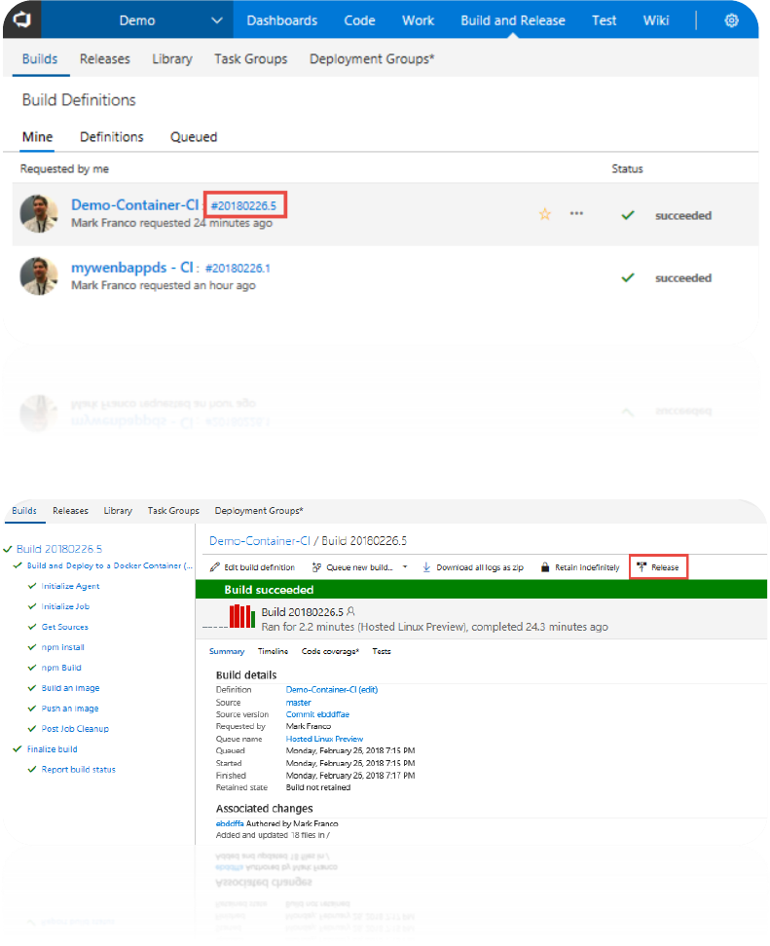Open the Dashboards hub
770x946 pixels.
(x=281, y=20)
